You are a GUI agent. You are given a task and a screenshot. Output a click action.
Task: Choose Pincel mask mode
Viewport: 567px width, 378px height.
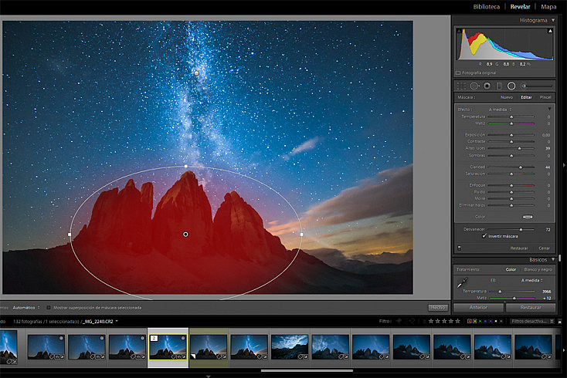click(x=545, y=97)
